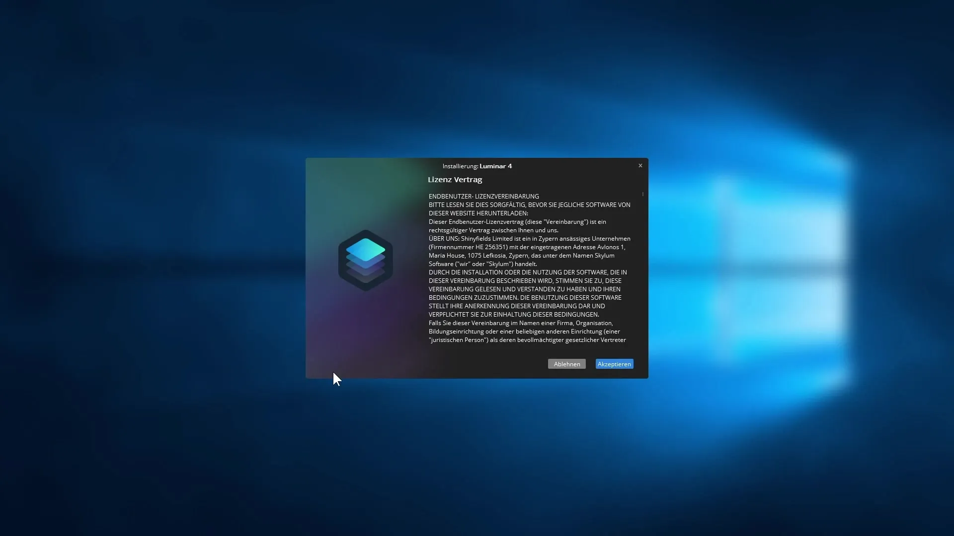Click the line starting 'ÜBER UNS: Shinyfields Limited'
The width and height of the screenshot is (954, 536).
[x=530, y=239]
